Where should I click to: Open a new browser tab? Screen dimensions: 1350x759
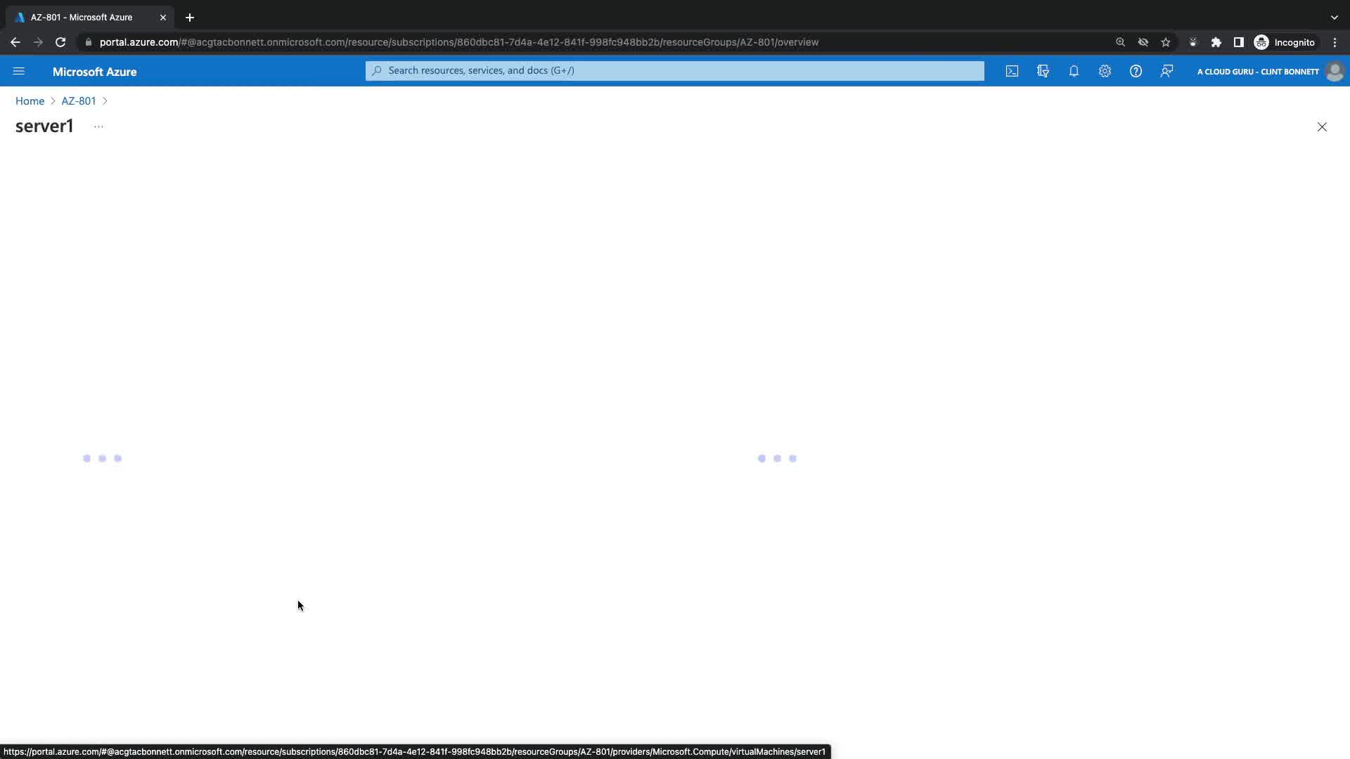[190, 18]
